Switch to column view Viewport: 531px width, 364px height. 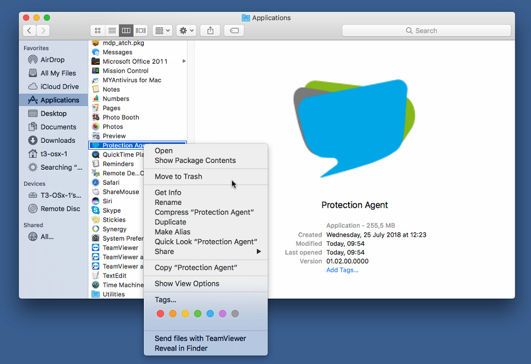pos(126,30)
